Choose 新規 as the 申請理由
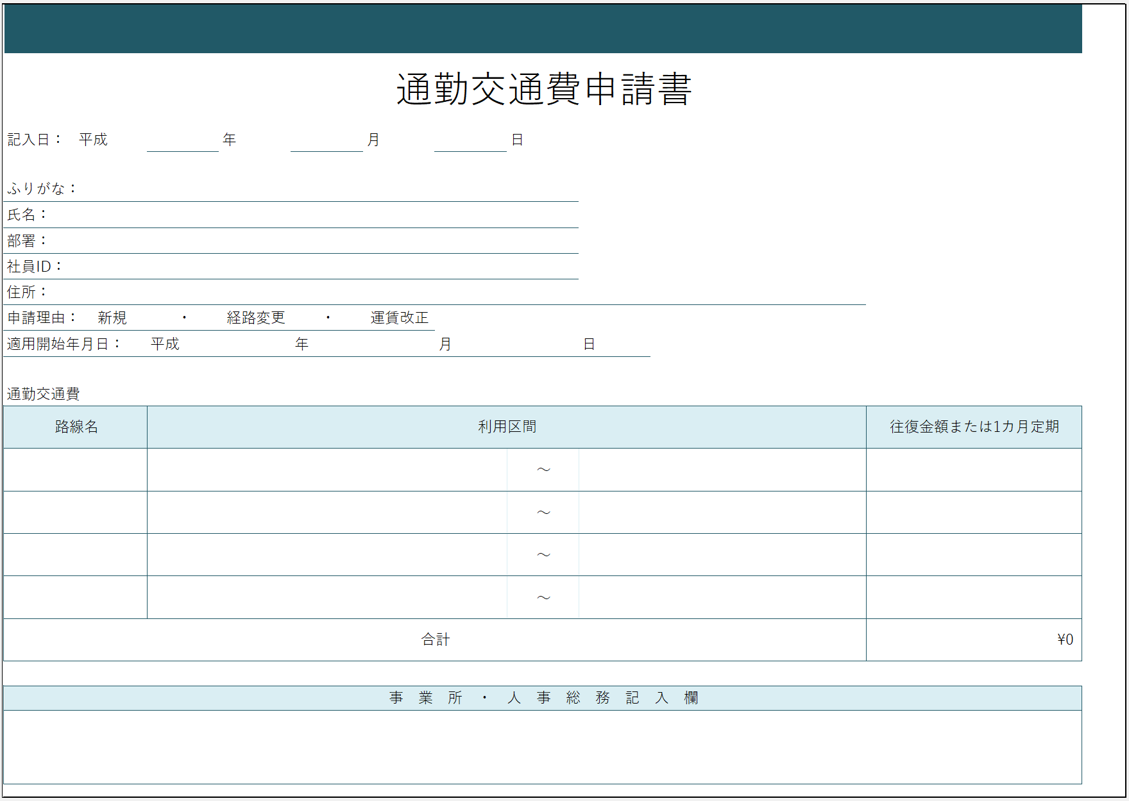1129x801 pixels. pyautogui.click(x=112, y=318)
